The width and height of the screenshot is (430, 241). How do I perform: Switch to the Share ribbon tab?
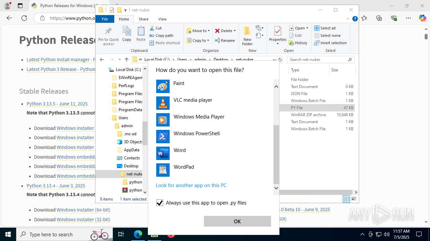coord(143,19)
